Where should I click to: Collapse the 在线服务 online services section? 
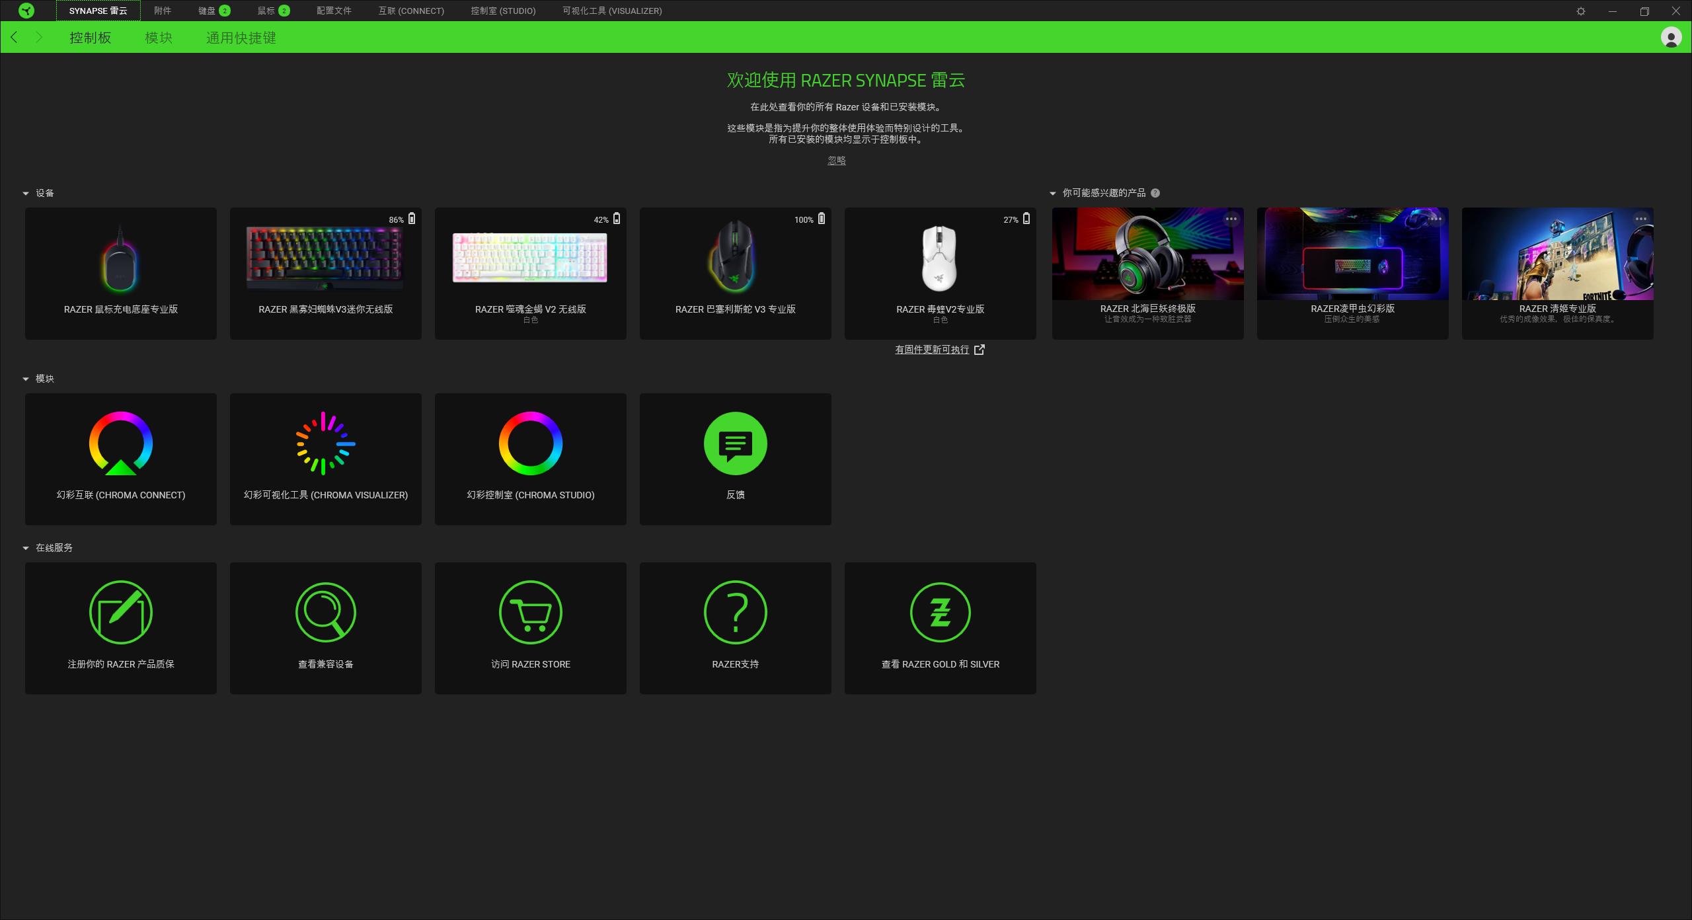[x=26, y=549]
